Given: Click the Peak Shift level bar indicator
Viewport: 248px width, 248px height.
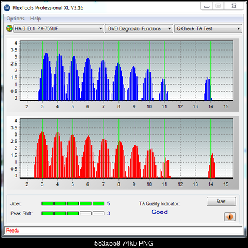Looking at the screenshot, I should [73, 213].
